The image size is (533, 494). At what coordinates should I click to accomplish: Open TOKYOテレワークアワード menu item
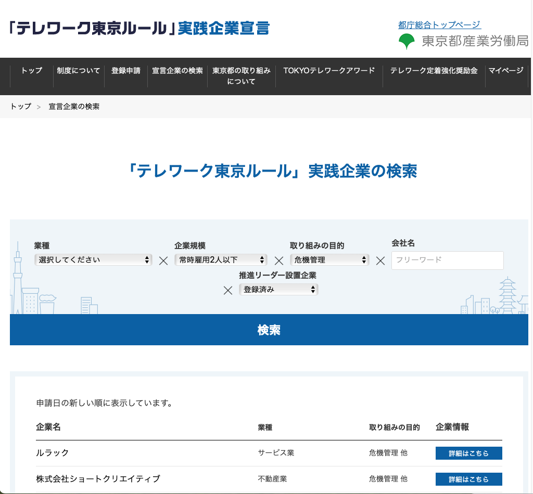point(329,71)
